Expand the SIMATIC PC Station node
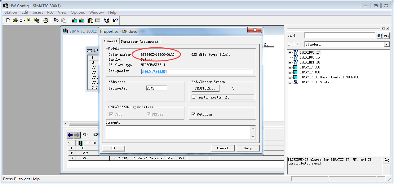The width and height of the screenshot is (394, 184). click(290, 82)
